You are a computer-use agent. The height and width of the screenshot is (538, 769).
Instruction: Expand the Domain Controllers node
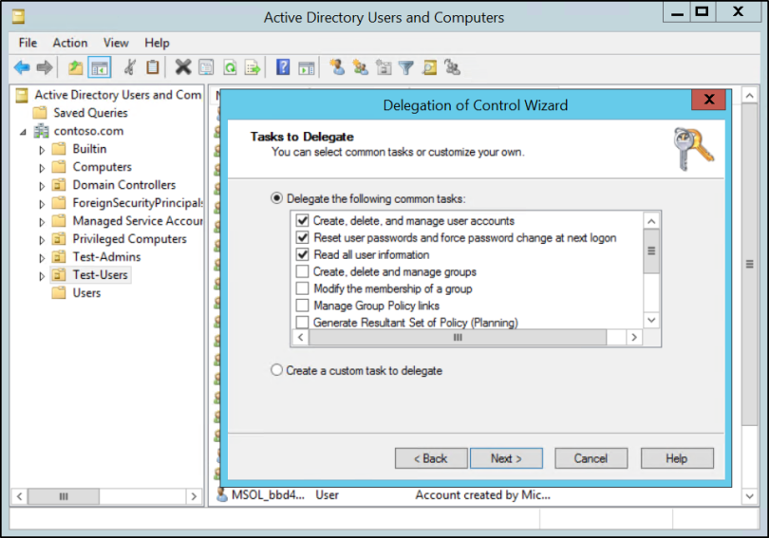click(x=42, y=186)
